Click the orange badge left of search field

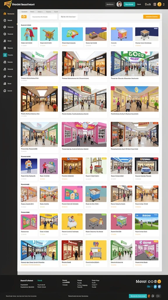point(24,17)
